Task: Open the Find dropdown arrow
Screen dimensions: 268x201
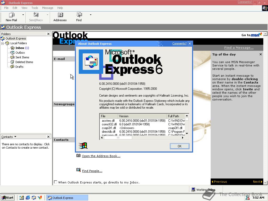Action: (91, 15)
